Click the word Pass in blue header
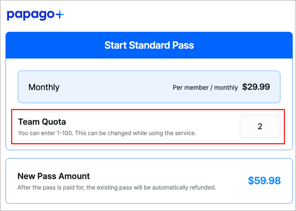The image size is (296, 211). (182, 45)
